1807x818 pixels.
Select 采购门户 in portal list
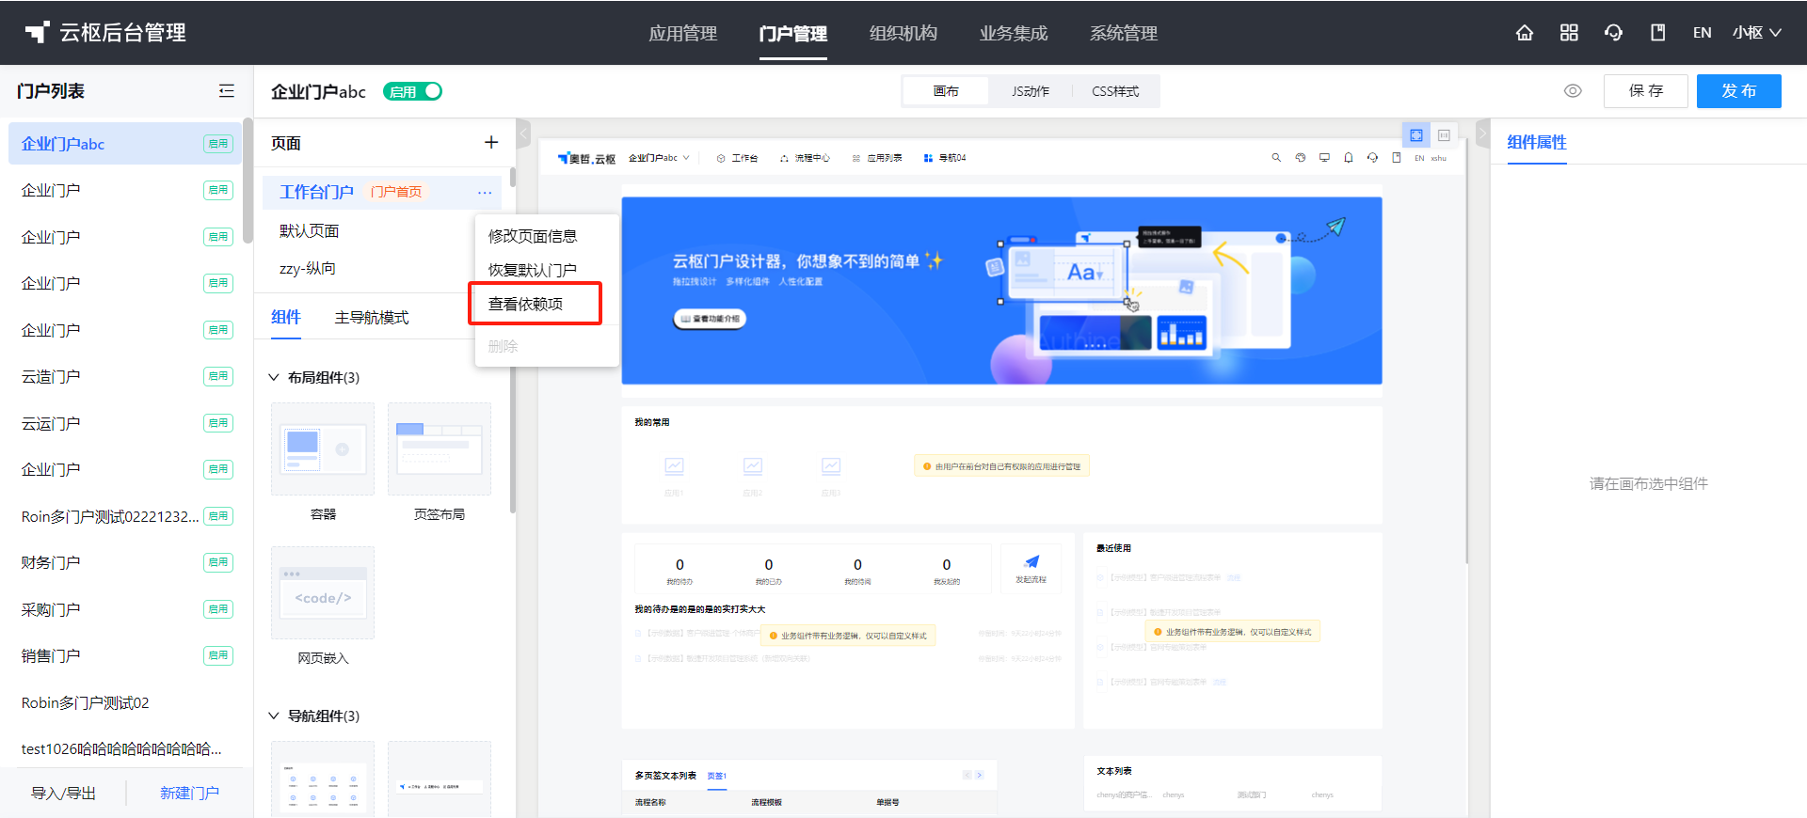pyautogui.click(x=125, y=609)
